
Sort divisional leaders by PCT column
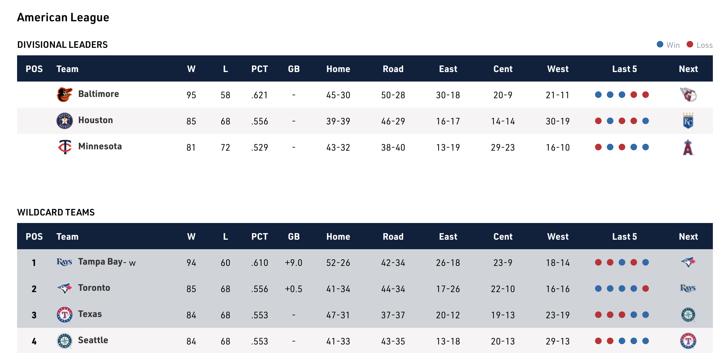[260, 69]
